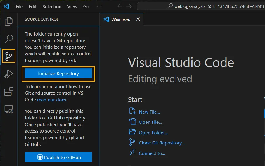Go back with the left arrow
265x166 pixels.
[120, 6]
